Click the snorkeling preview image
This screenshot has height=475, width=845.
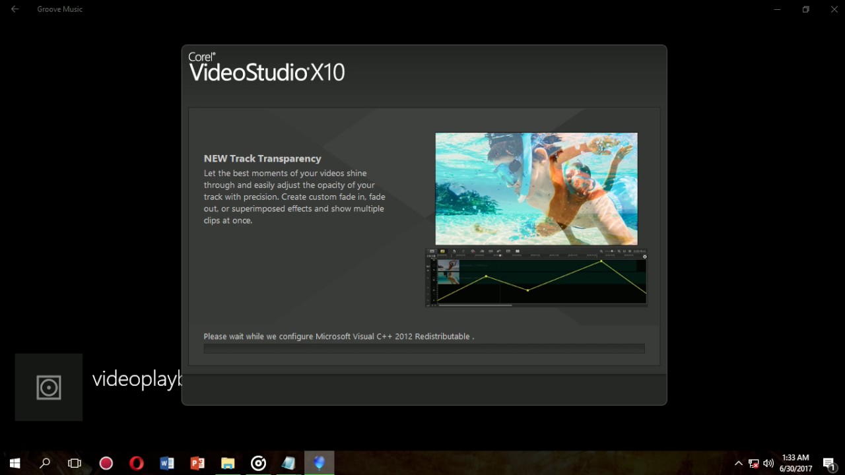[536, 189]
